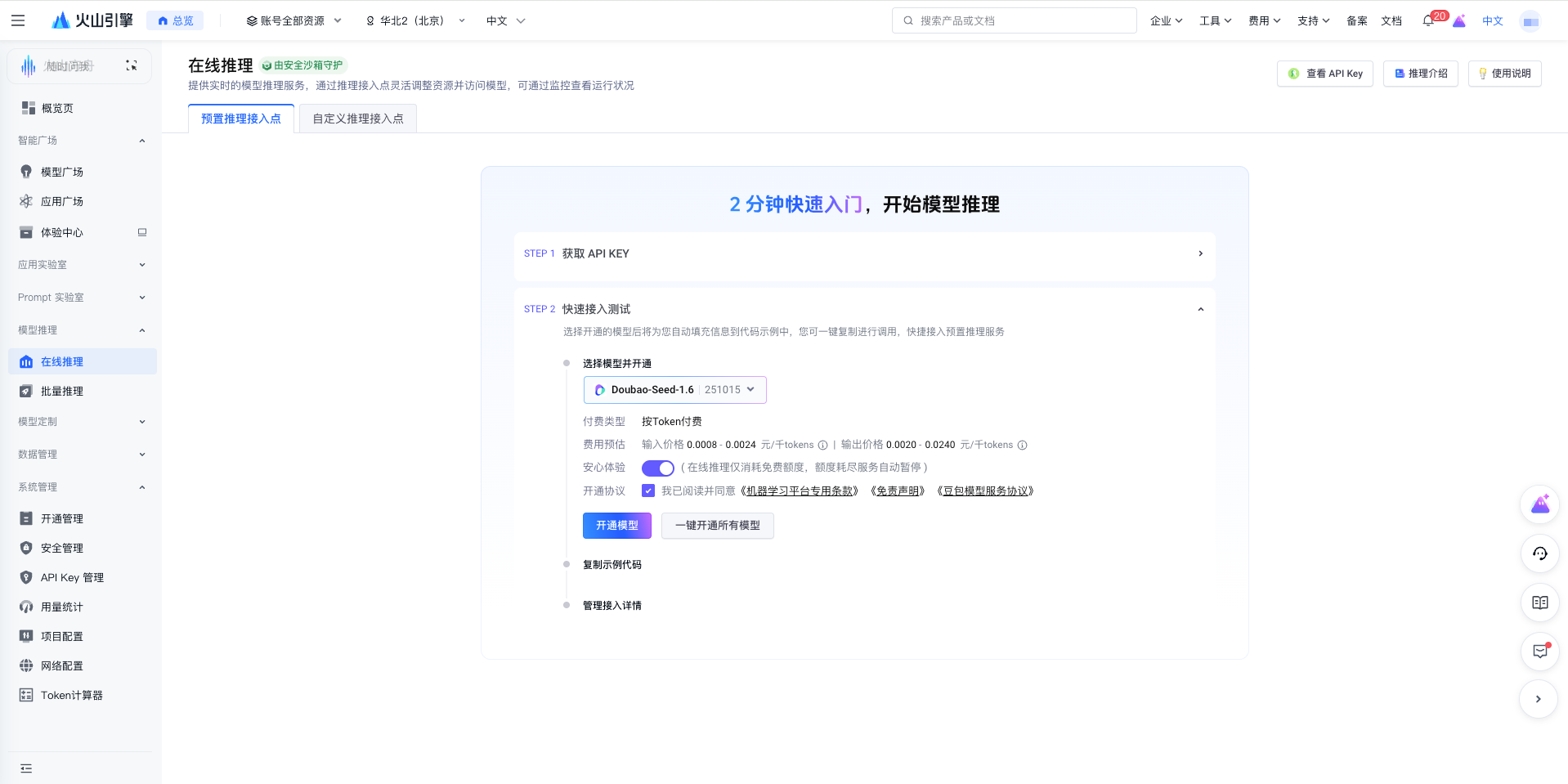Toggle the 安心体验 switch
The image size is (1568, 784).
click(x=657, y=468)
